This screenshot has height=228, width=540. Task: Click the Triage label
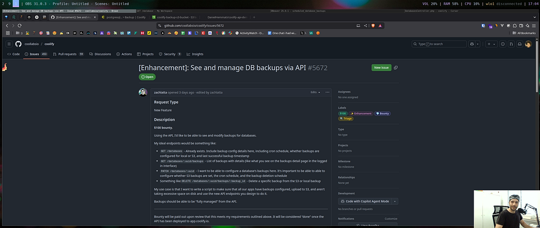pos(346,119)
